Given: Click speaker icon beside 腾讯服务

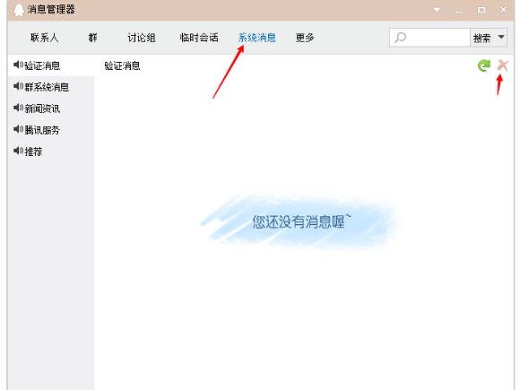Looking at the screenshot, I should tap(18, 129).
